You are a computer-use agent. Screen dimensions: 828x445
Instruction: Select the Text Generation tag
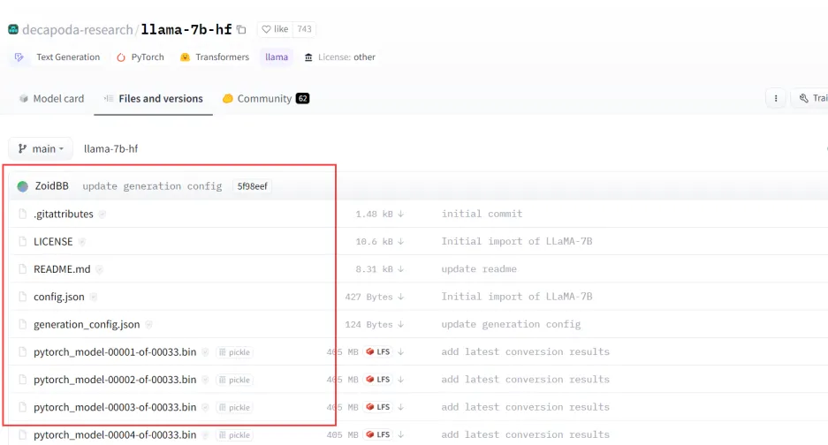(57, 57)
